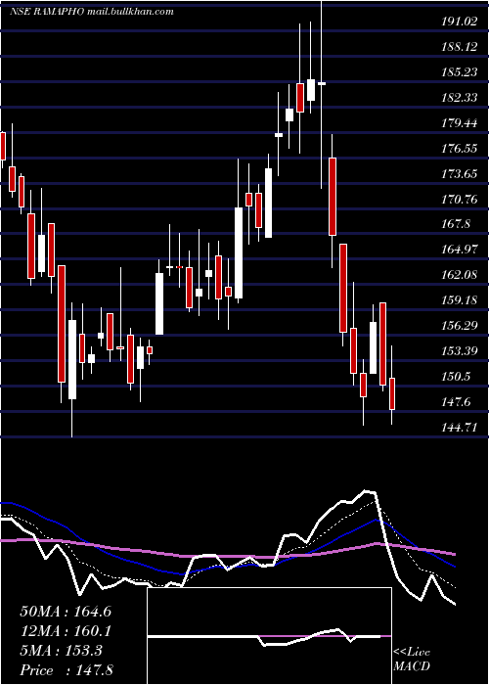Click the 167.8 price axis label
The height and width of the screenshot is (685, 489).
456,224
